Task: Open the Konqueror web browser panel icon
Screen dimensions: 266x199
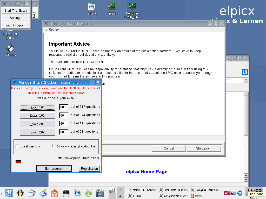Action: pyautogui.click(x=77, y=193)
